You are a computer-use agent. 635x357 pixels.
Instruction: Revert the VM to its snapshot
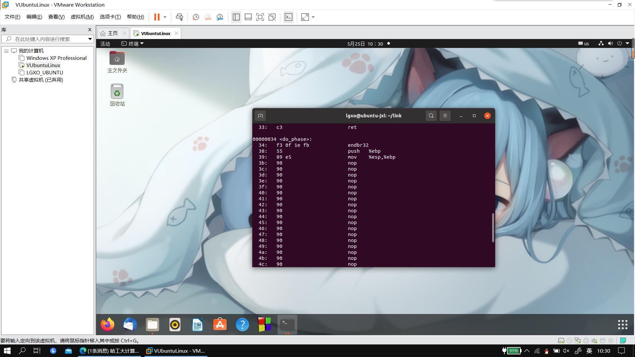pyautogui.click(x=208, y=17)
